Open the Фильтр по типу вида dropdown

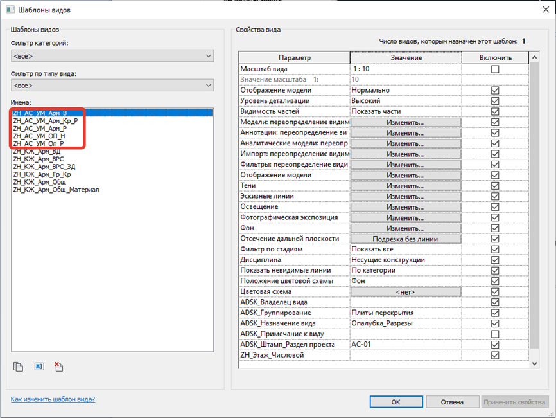click(112, 86)
